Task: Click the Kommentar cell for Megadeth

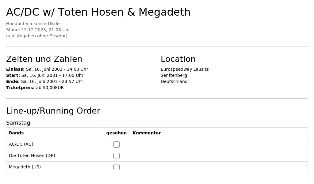Action: (x=219, y=167)
